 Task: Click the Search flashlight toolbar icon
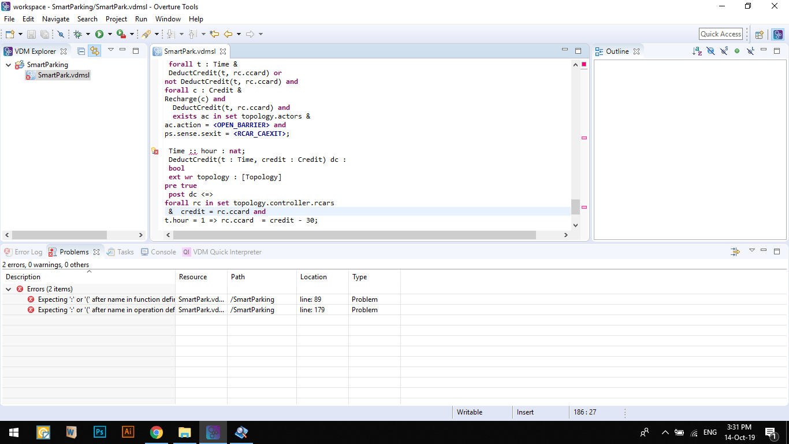click(x=146, y=34)
